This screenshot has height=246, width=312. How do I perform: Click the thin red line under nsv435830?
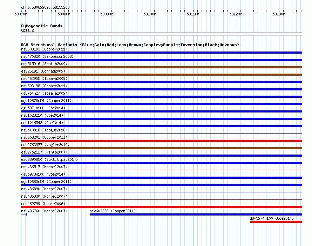point(161,199)
